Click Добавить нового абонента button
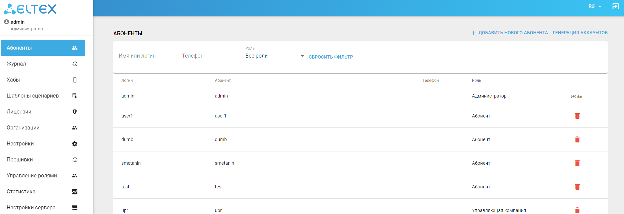Image resolution: width=624 pixels, height=214 pixels. pos(509,33)
